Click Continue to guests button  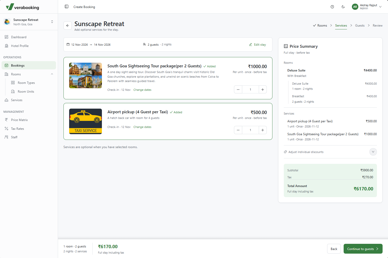coord(363,249)
